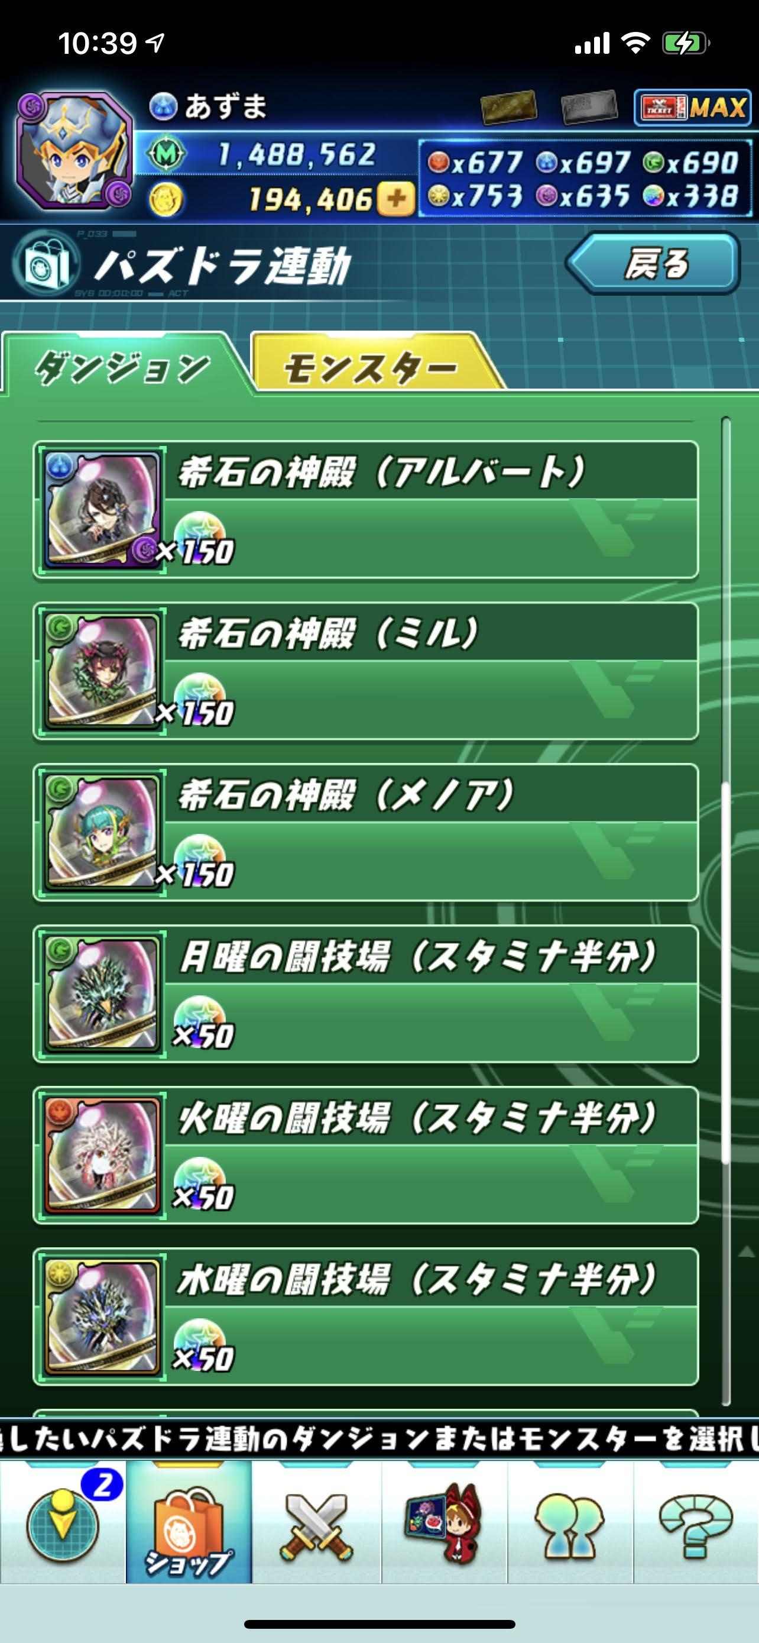Select 希石の神殿（ミル） dungeon entry
The height and width of the screenshot is (1643, 759).
coord(366,671)
